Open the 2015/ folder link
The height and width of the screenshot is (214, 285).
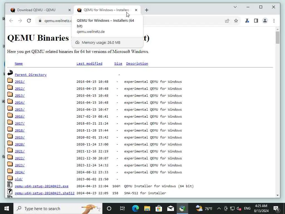(x=20, y=110)
